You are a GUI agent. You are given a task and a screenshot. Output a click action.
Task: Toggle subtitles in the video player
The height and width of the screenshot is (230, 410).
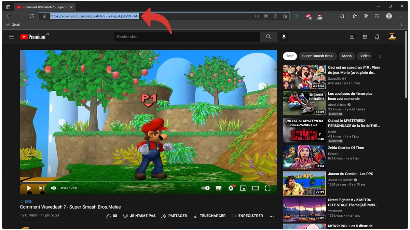pos(219,188)
